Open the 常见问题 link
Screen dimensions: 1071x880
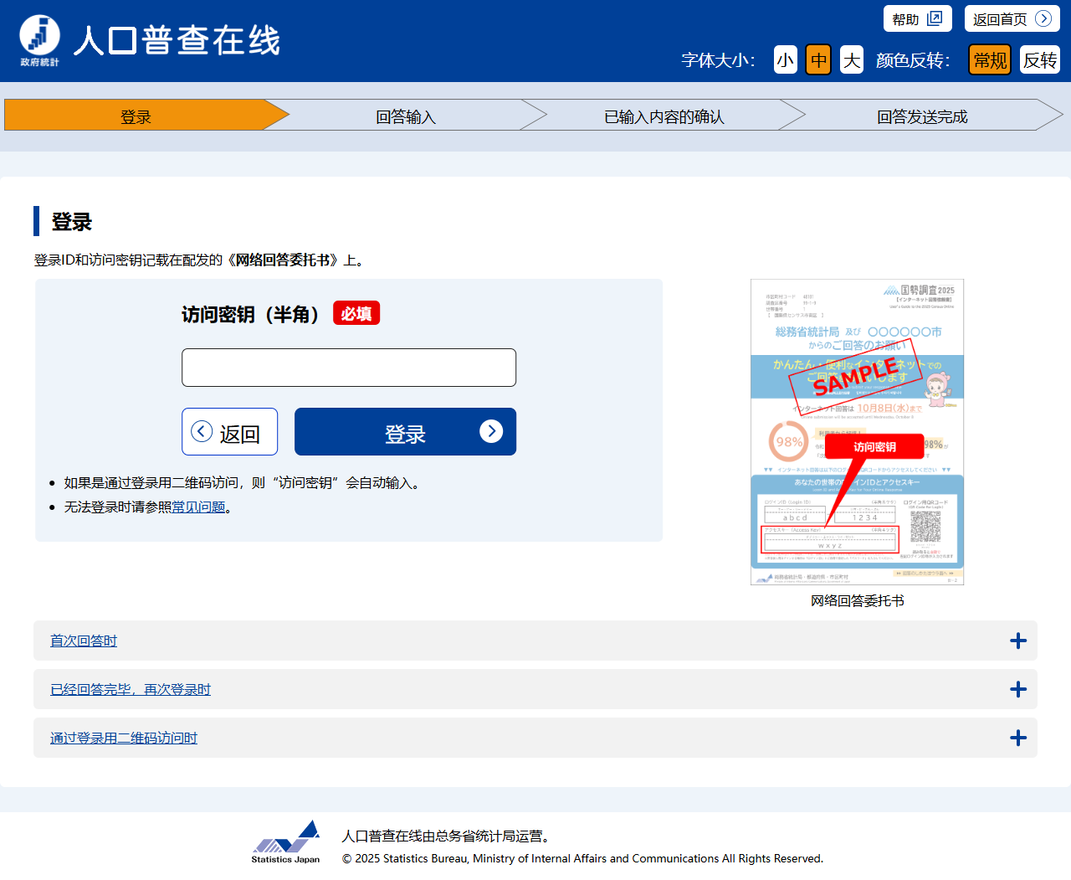point(198,507)
